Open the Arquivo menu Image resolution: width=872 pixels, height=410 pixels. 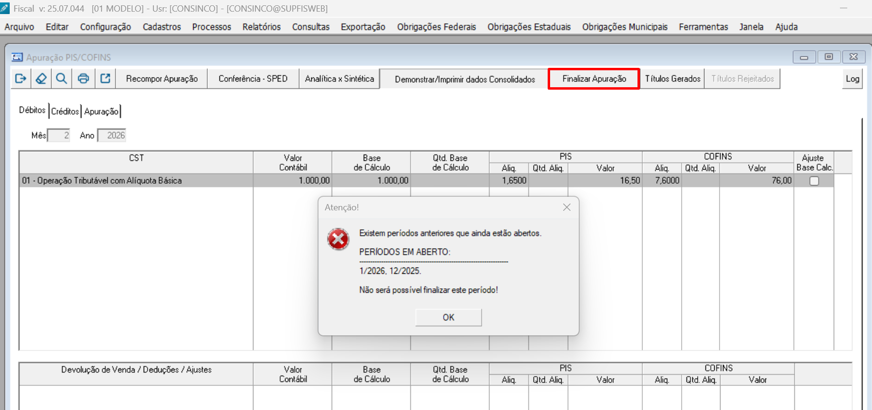point(19,27)
